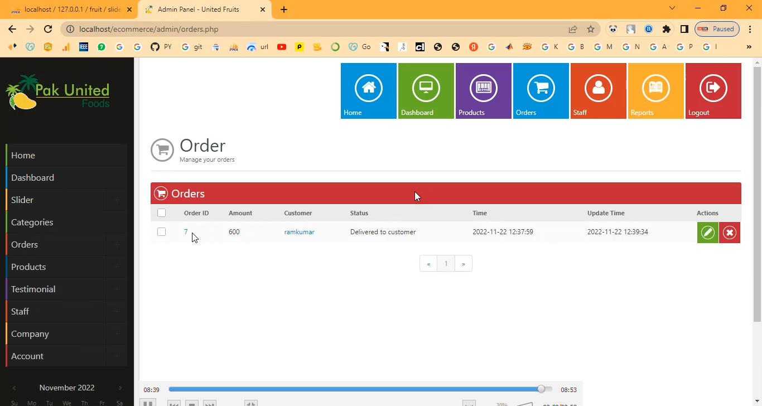Viewport: 762px width, 406px height.
Task: Click the video progress slider handle
Action: tap(541, 389)
